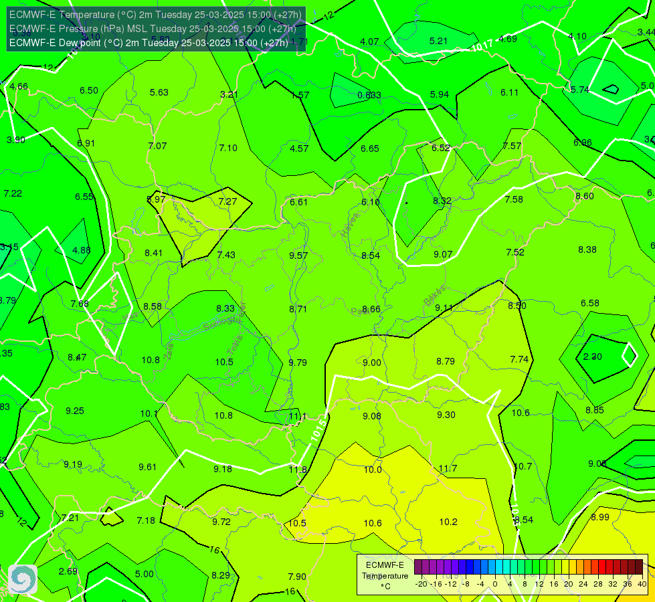Click the dew point value 5.97
The width and height of the screenshot is (655, 602).
click(x=157, y=199)
